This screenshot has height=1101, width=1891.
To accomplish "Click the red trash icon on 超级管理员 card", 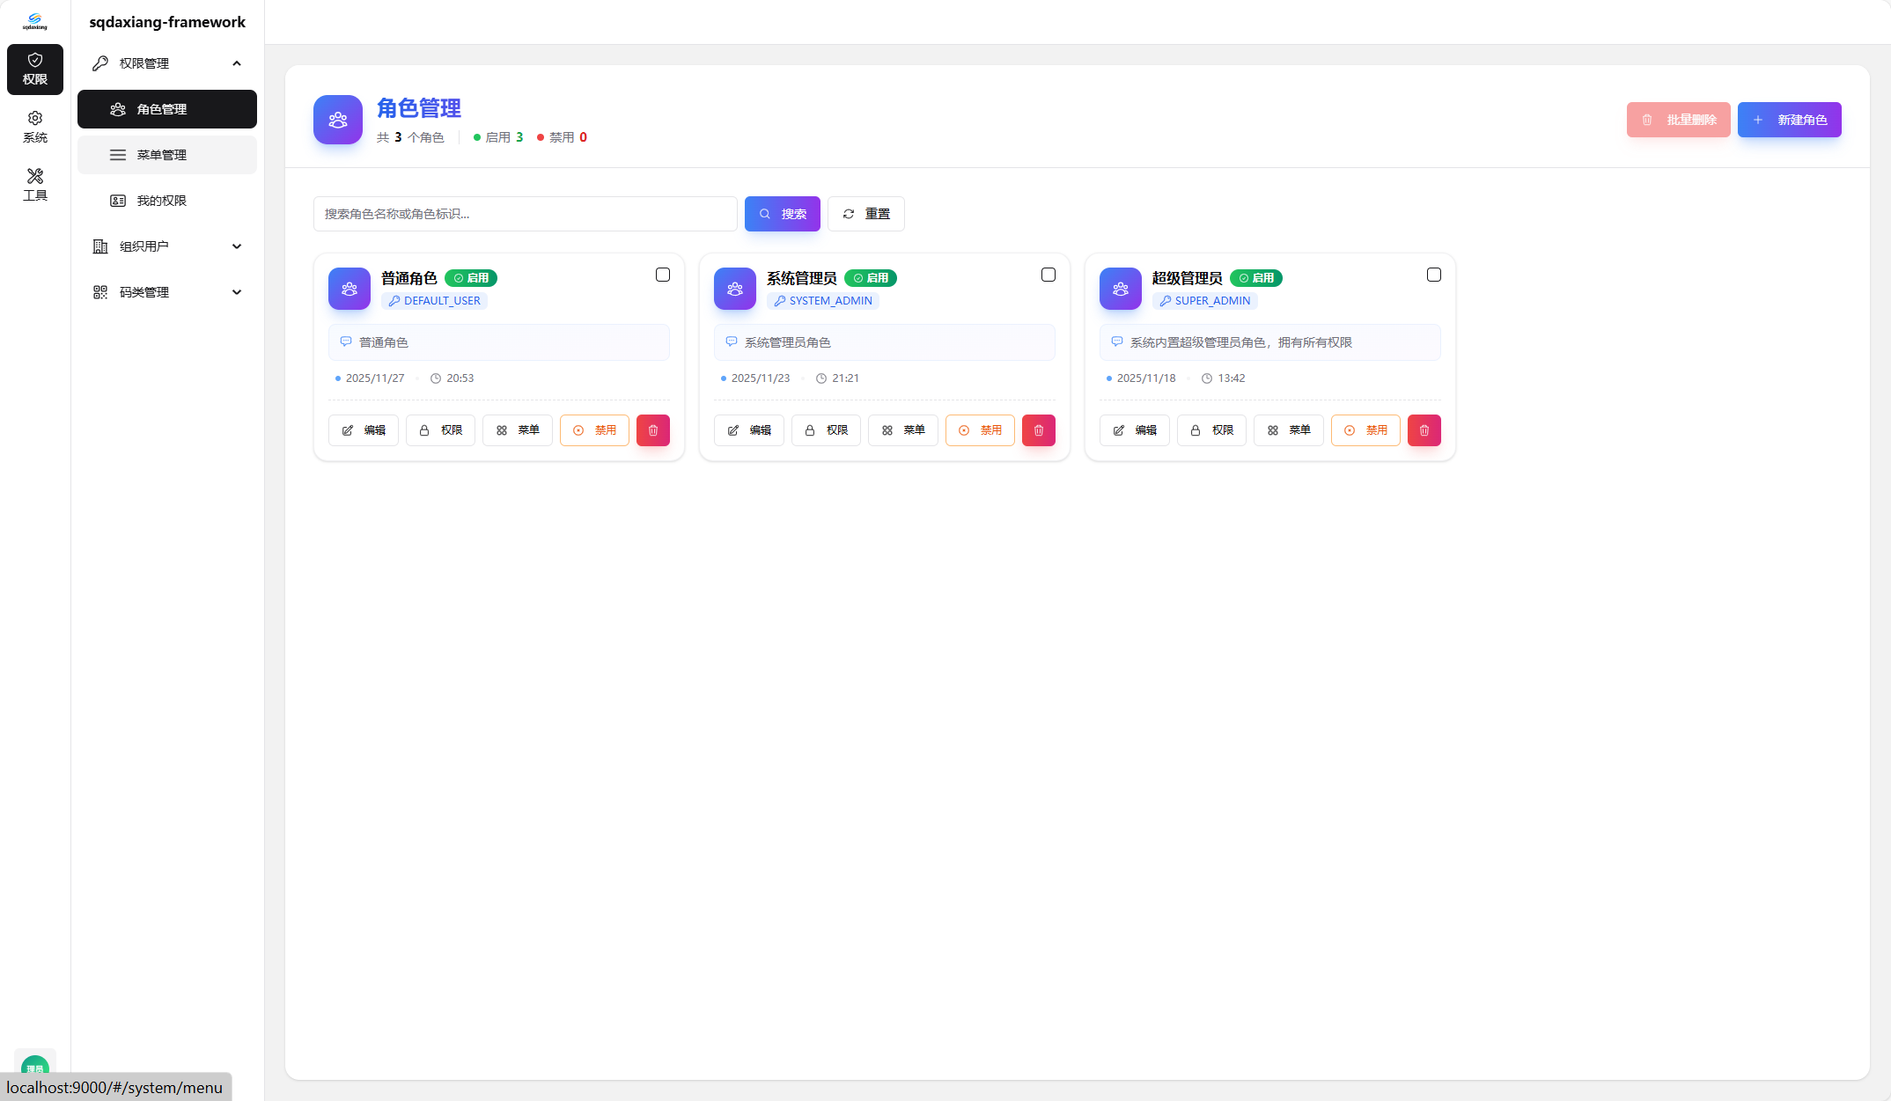I will [x=1424, y=430].
